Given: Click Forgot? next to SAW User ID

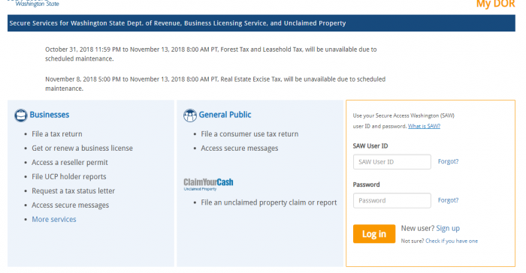Looking at the screenshot, I should [x=448, y=161].
